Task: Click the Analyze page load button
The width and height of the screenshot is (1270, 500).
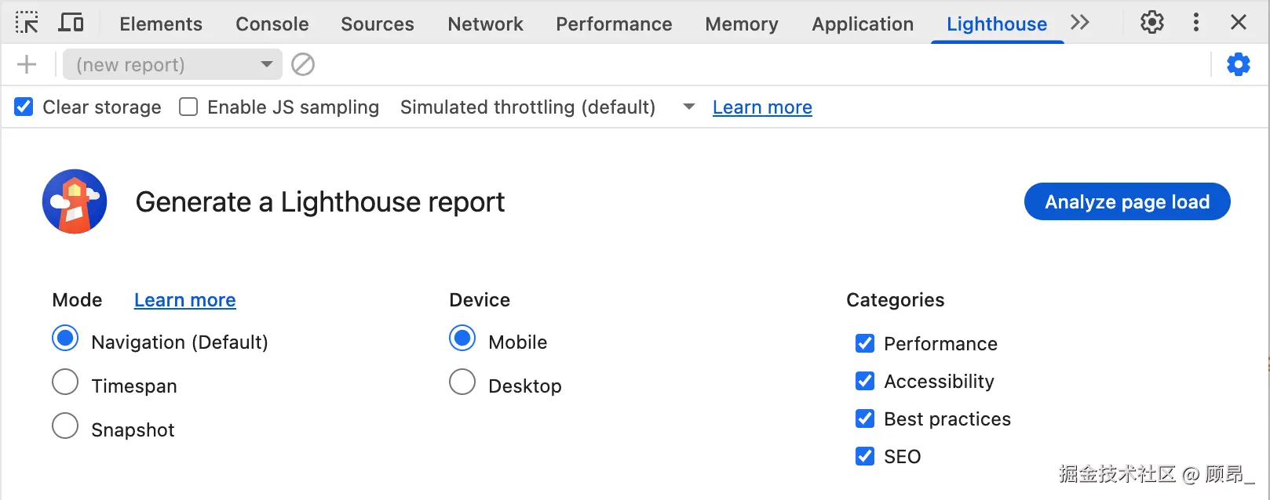Action: click(1127, 202)
